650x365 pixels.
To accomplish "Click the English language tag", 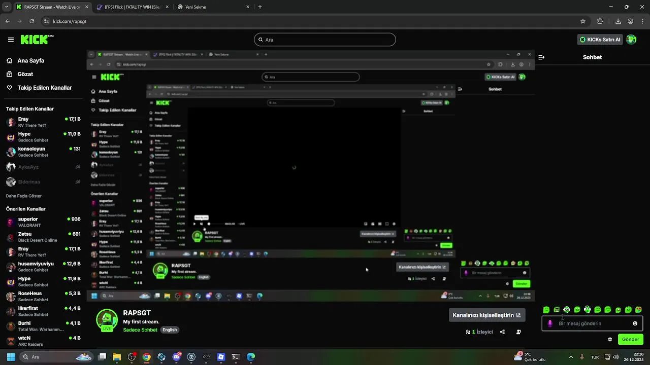I will tap(170, 330).
